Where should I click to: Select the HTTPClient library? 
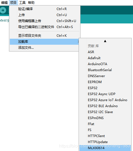pos(105,136)
